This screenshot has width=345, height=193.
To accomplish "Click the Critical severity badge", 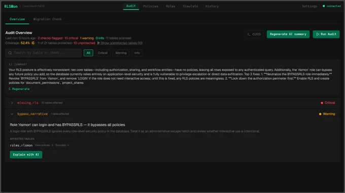I will pos(328,103).
